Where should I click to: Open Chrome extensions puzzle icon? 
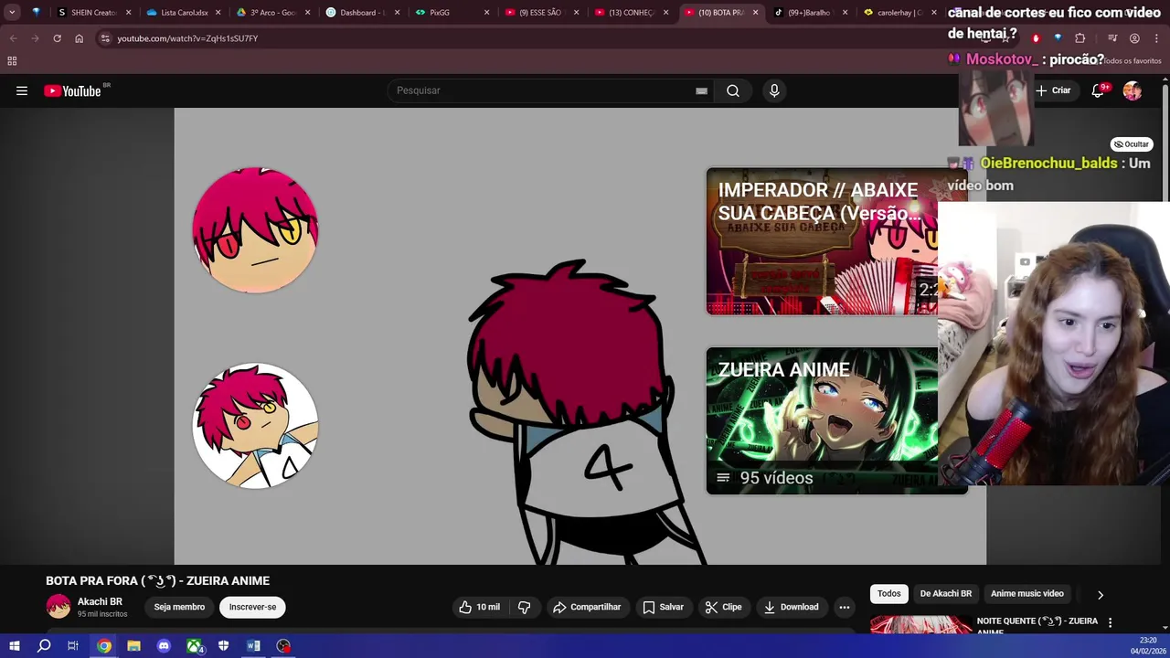tap(1080, 38)
